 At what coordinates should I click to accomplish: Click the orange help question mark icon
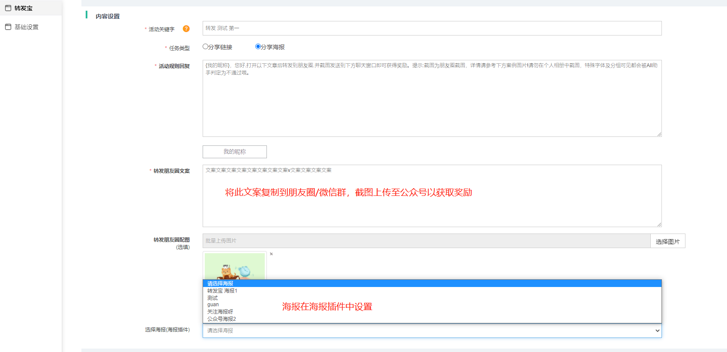[x=186, y=29]
